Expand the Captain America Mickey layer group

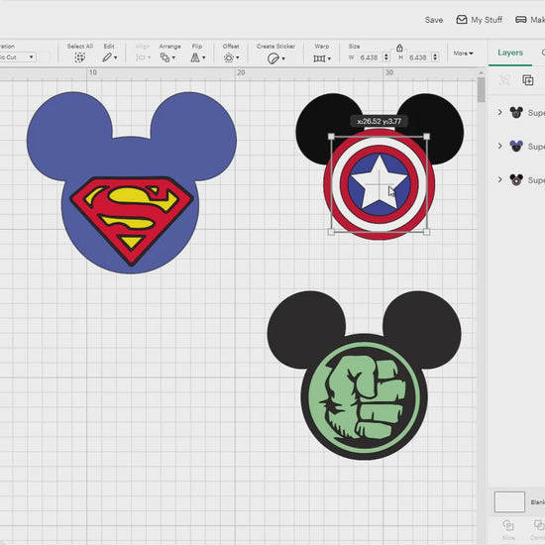tap(499, 179)
